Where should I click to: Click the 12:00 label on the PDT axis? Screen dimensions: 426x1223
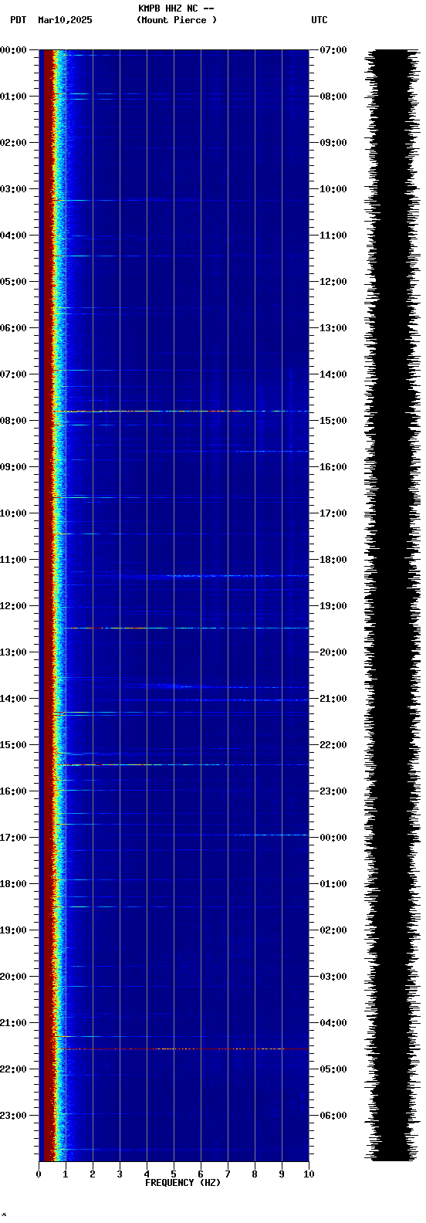pos(13,606)
